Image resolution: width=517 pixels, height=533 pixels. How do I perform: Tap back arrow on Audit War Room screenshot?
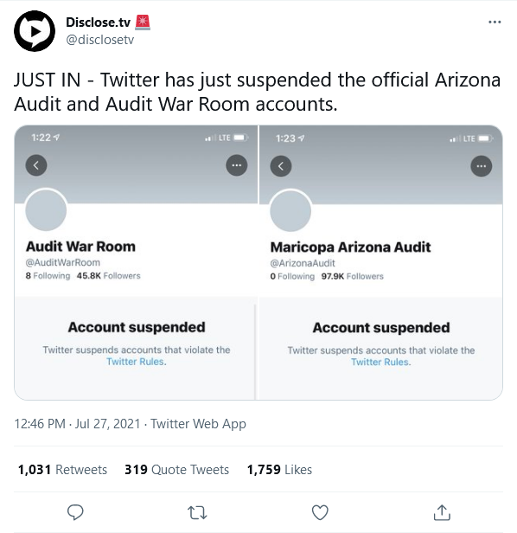pos(36,165)
